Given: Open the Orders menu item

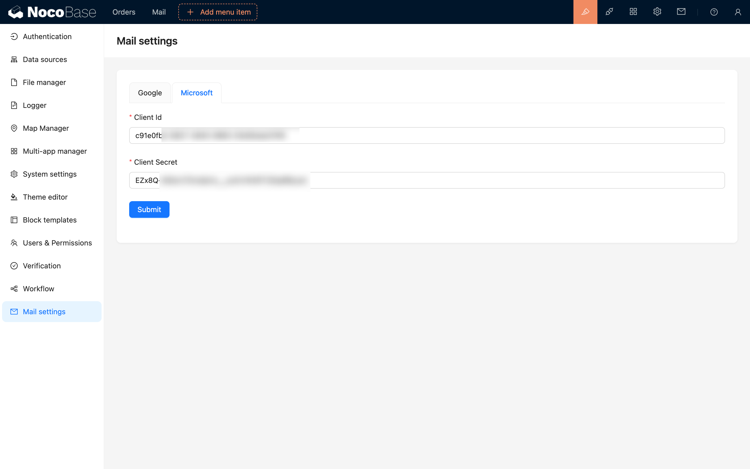Looking at the screenshot, I should [x=124, y=12].
